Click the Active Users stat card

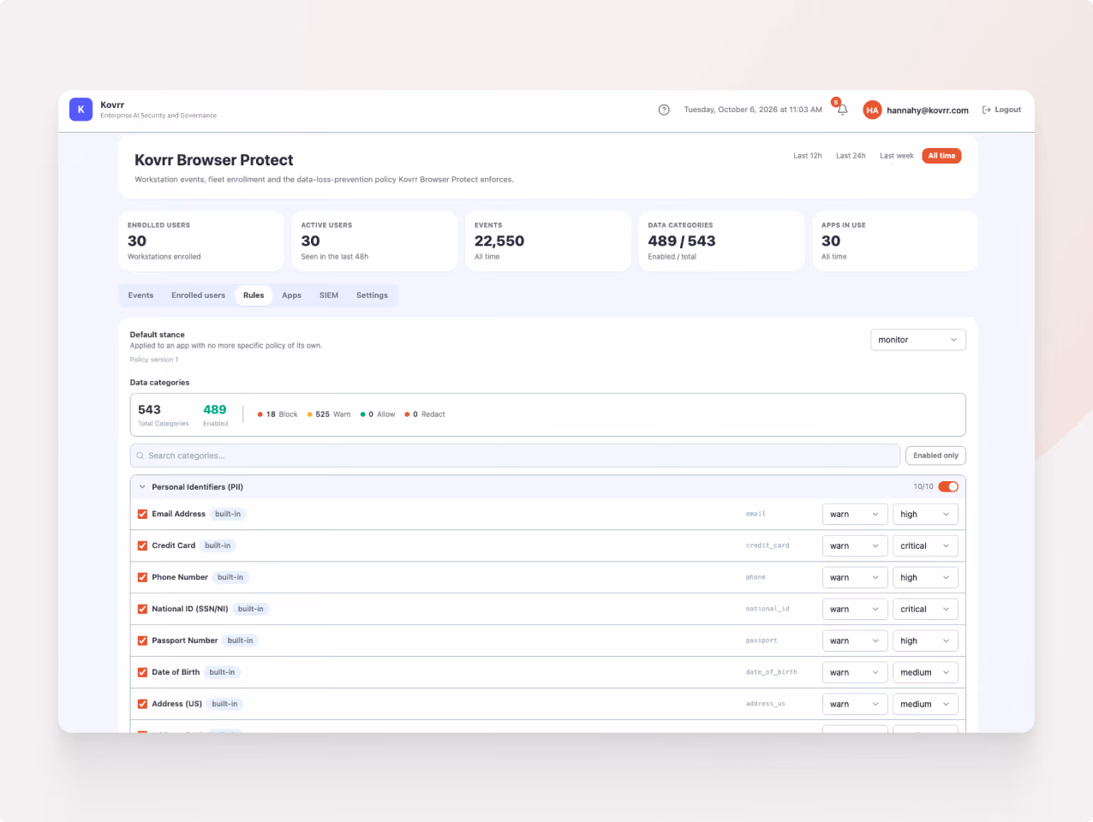click(x=374, y=241)
